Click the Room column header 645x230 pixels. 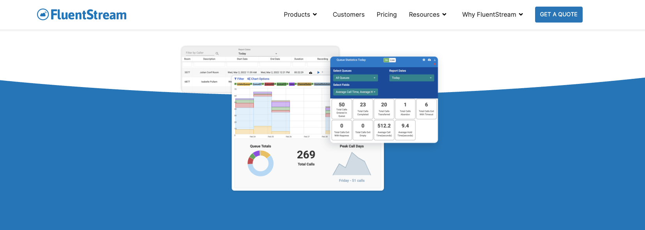(187, 59)
